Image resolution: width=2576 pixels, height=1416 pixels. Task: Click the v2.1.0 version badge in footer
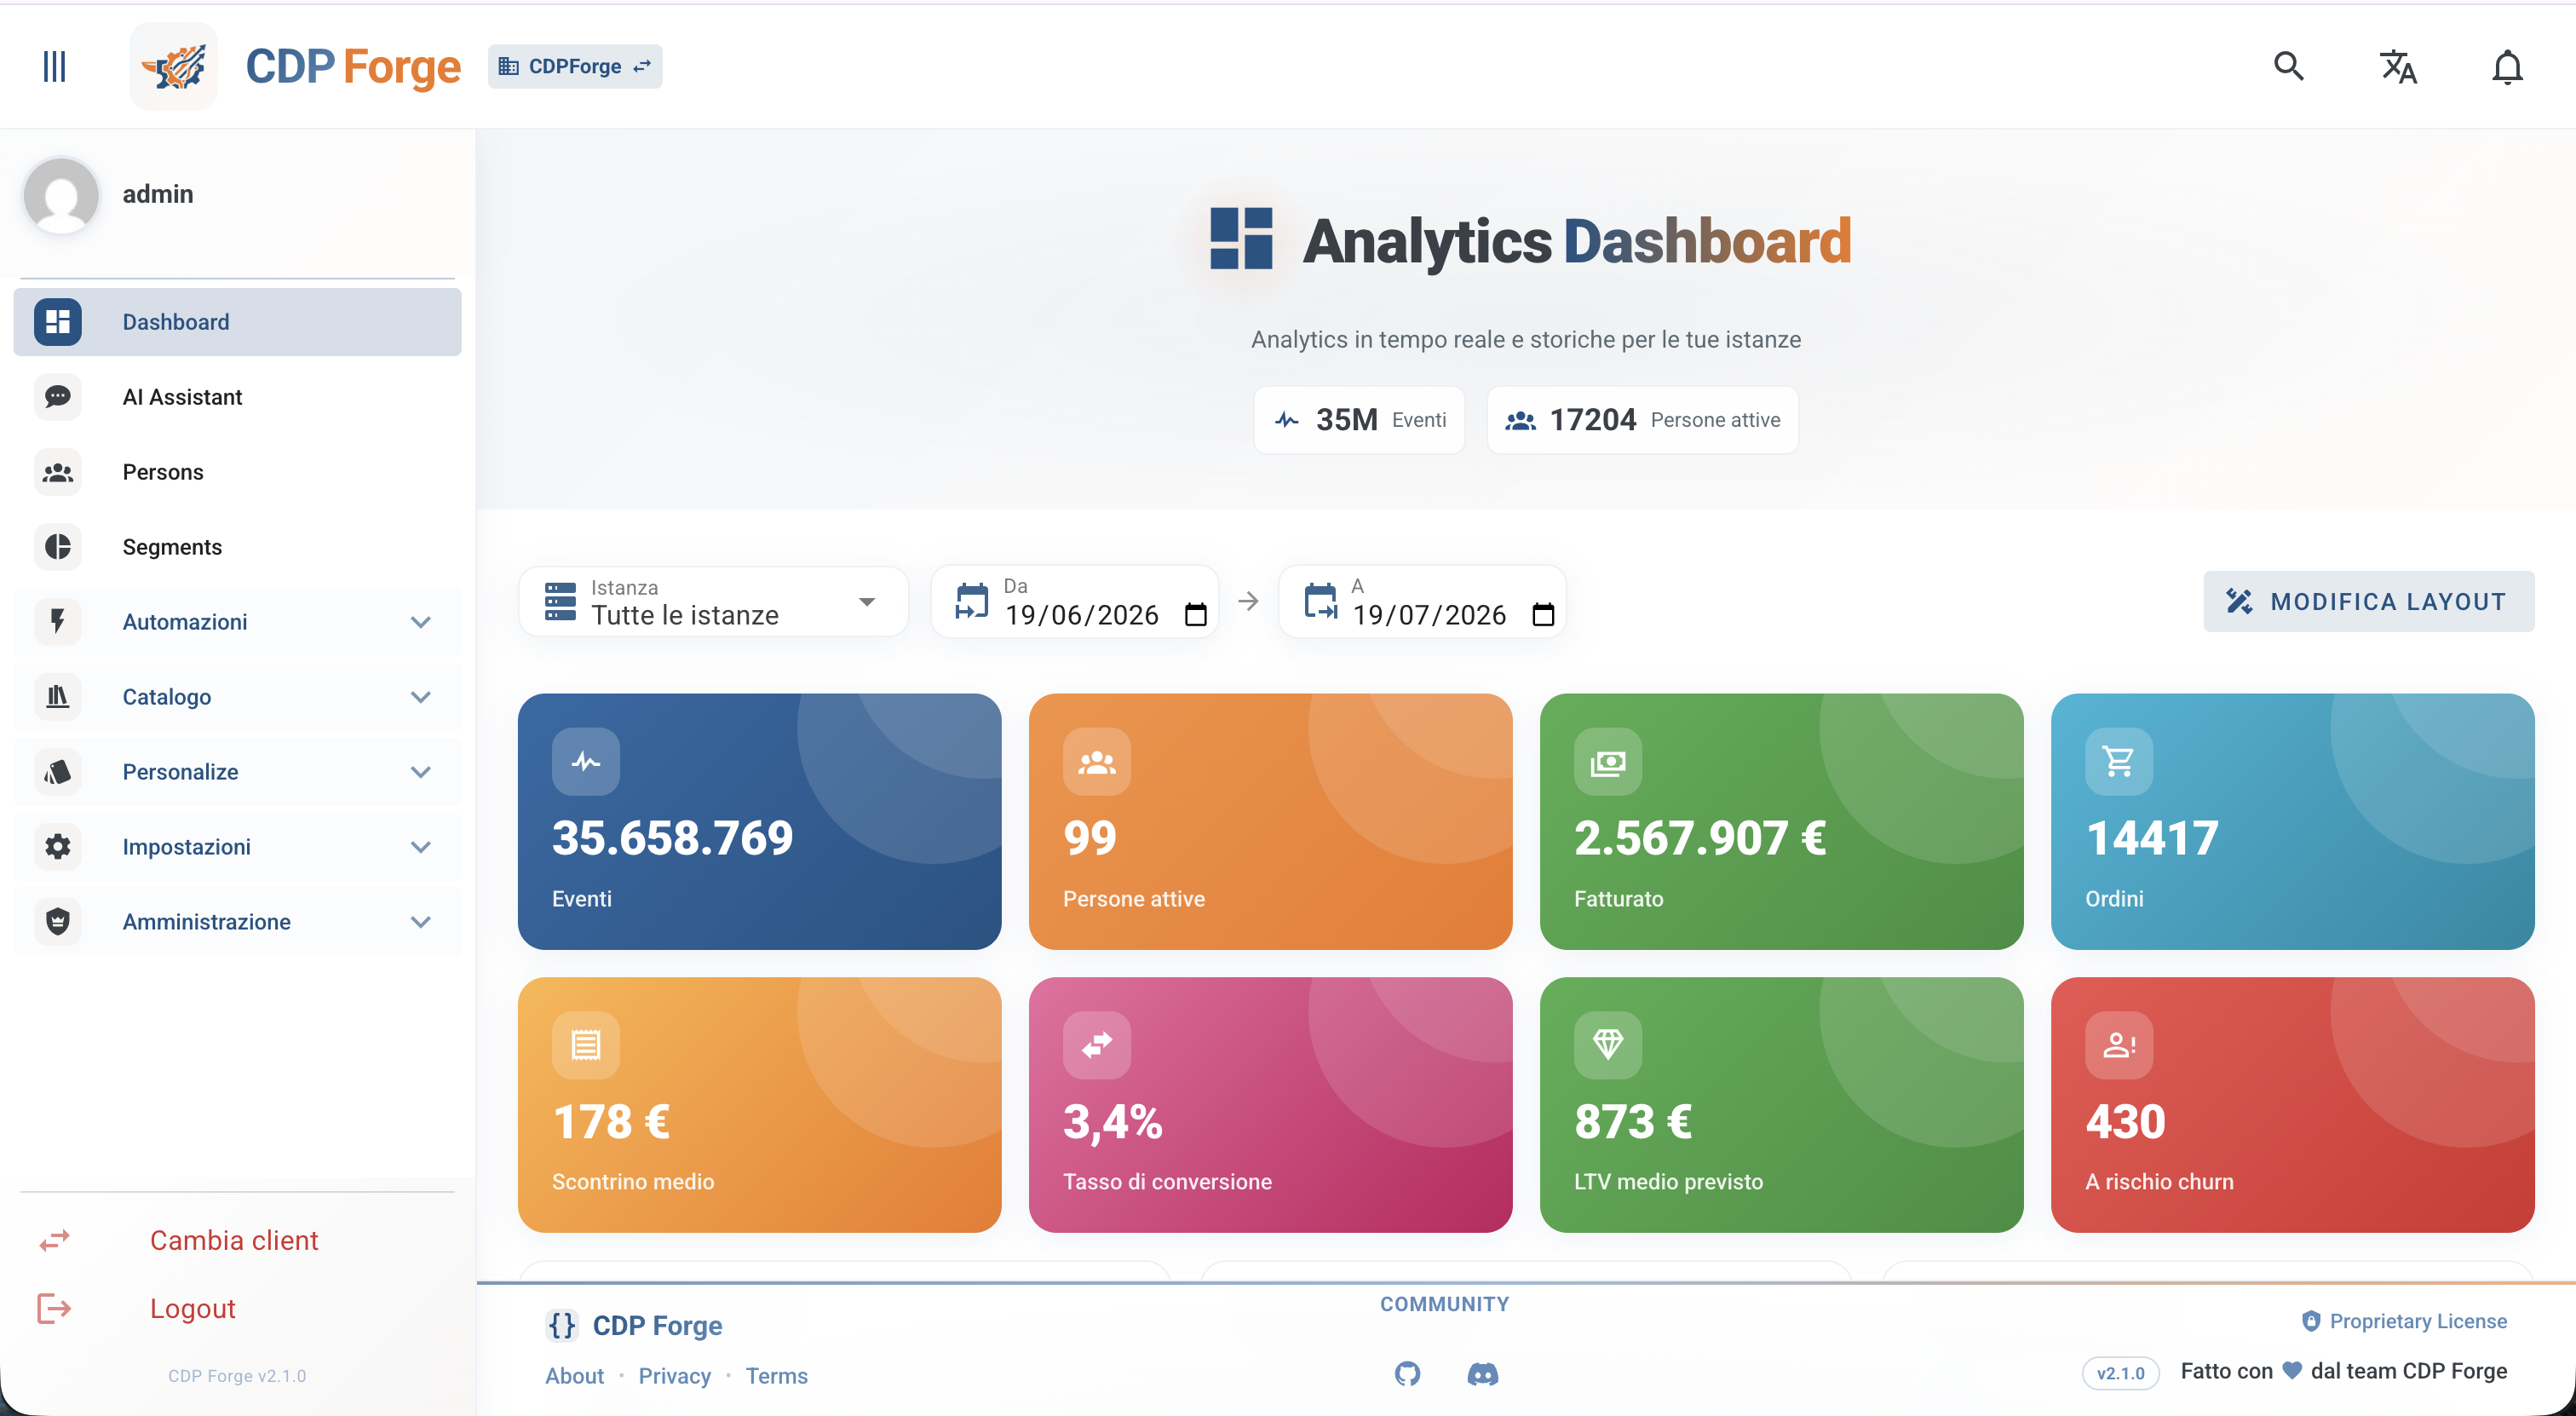(x=2120, y=1373)
